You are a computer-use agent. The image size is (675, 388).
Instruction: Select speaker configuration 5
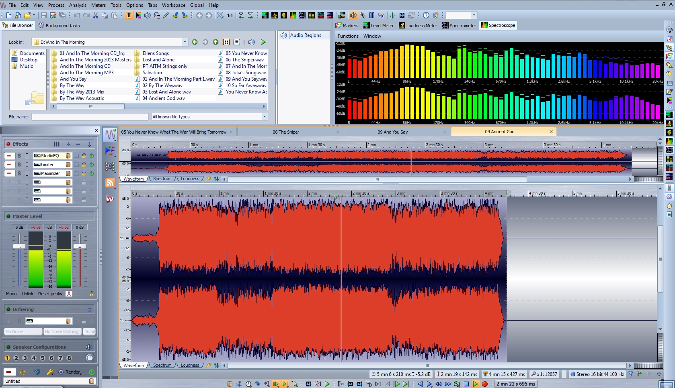click(x=43, y=358)
